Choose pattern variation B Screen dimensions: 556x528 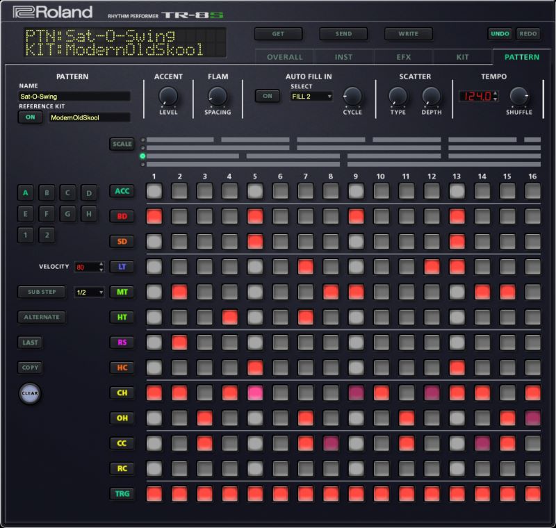(x=47, y=192)
